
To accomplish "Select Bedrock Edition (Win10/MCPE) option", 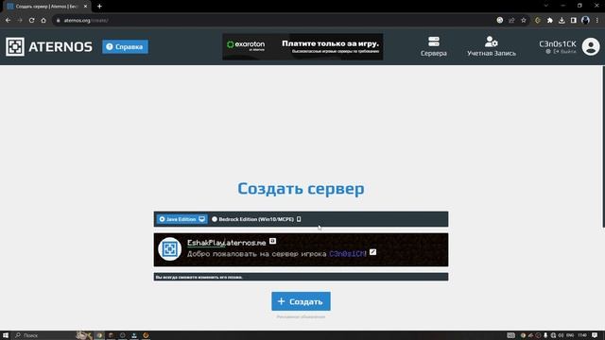I will pyautogui.click(x=256, y=219).
